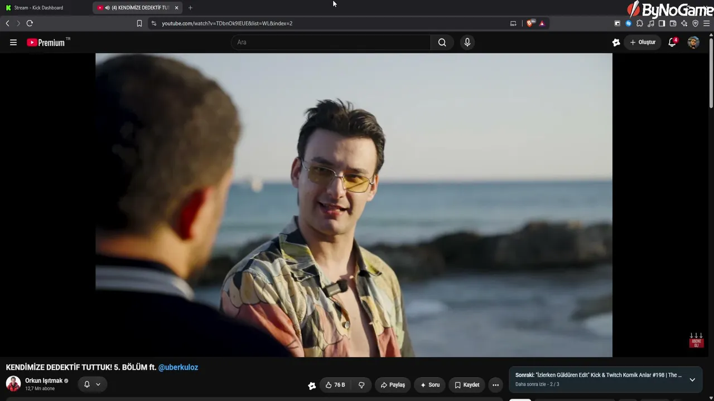Open YouTube notifications bell

(673, 42)
